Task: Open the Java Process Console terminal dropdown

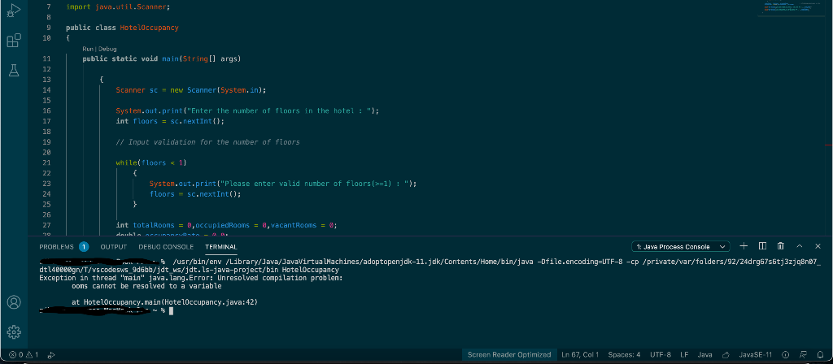Action: [681, 247]
